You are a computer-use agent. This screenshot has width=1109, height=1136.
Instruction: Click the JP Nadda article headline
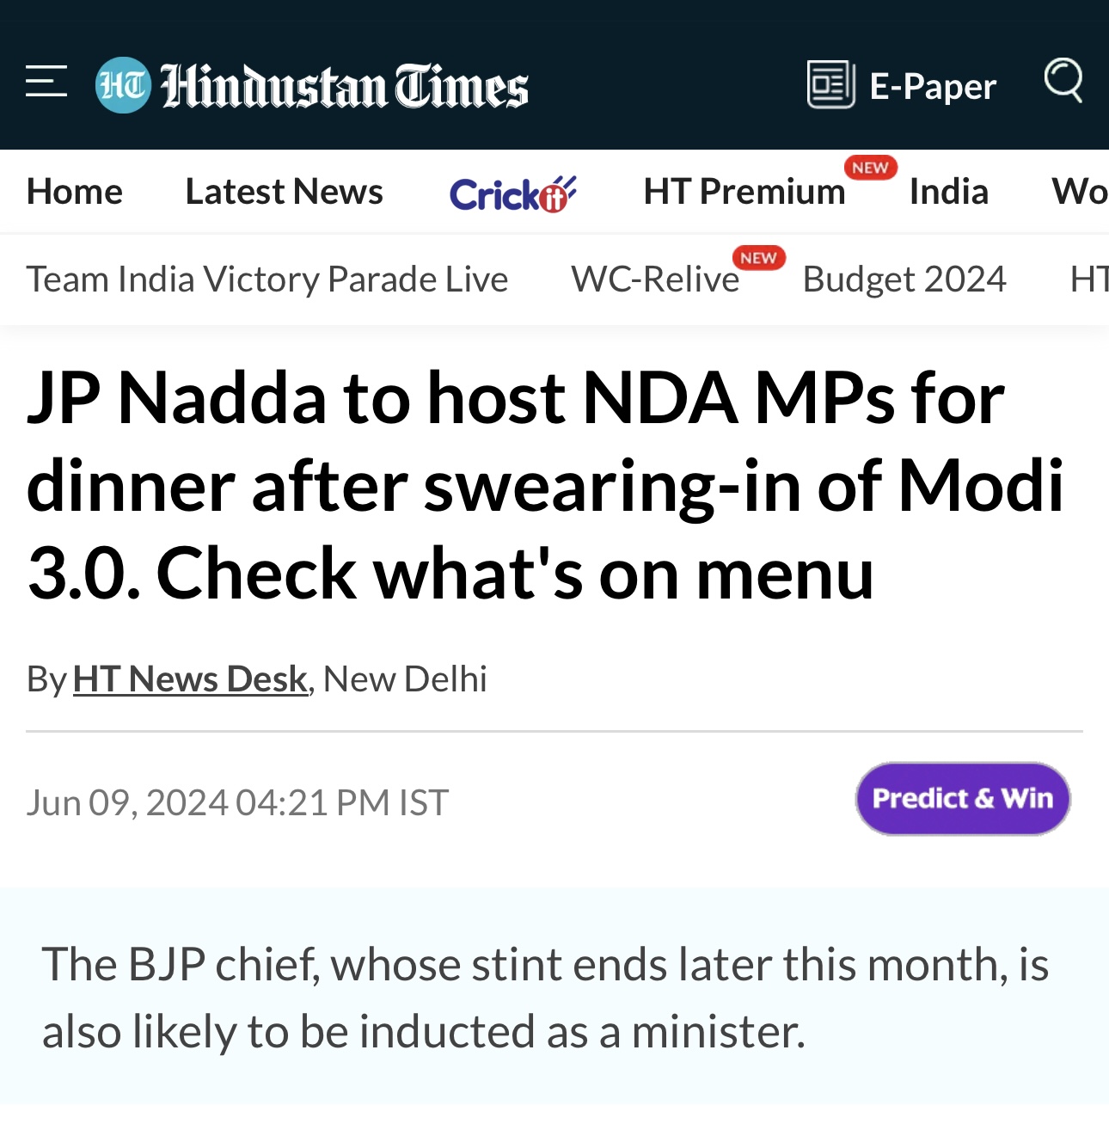545,486
